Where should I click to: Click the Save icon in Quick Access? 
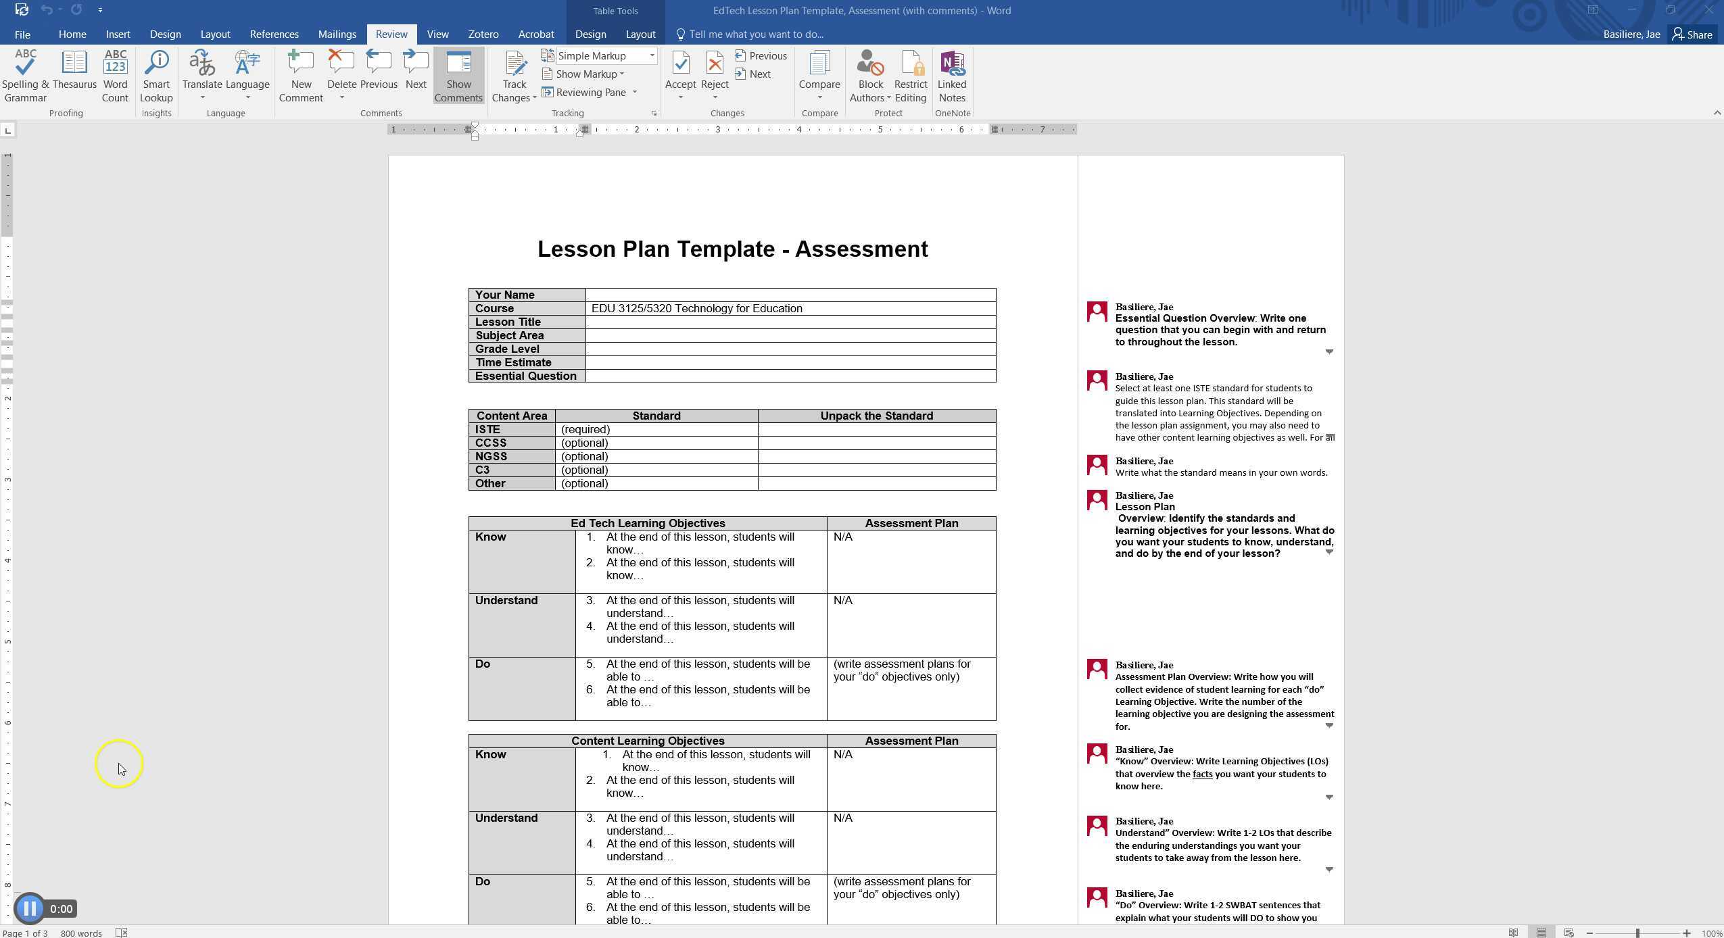tap(21, 10)
